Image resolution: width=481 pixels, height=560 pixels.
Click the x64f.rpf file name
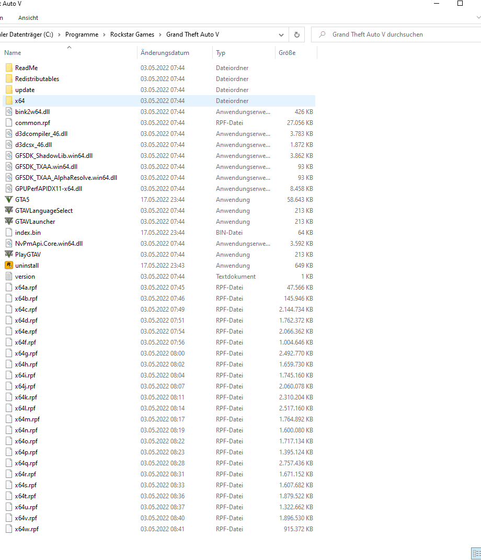[x=25, y=342]
